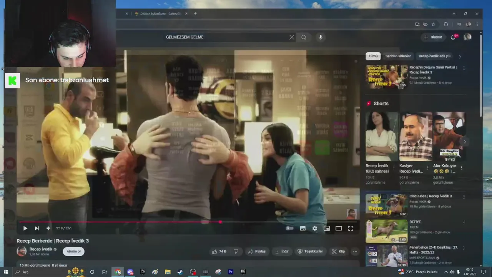
Task: Open options for the REFİYE video
Action: (x=464, y=223)
